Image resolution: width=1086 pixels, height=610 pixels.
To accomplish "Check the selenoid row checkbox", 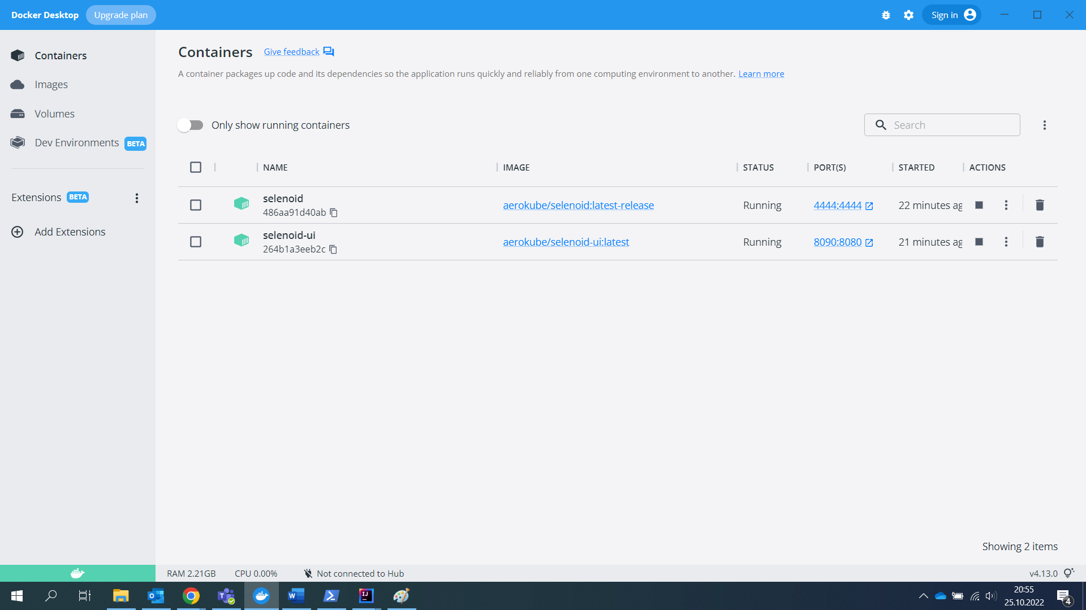I will point(196,205).
